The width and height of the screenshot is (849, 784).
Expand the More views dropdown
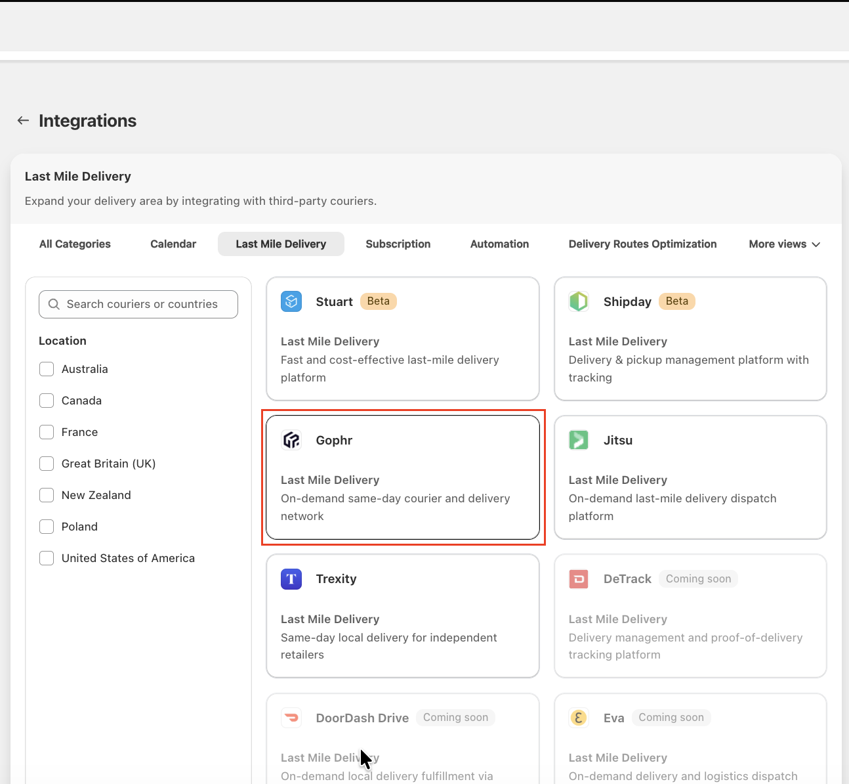point(785,244)
